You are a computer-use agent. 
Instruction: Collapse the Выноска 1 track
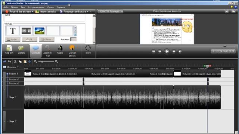(7, 79)
